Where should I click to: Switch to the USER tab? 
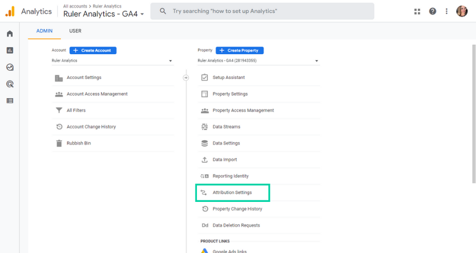75,31
